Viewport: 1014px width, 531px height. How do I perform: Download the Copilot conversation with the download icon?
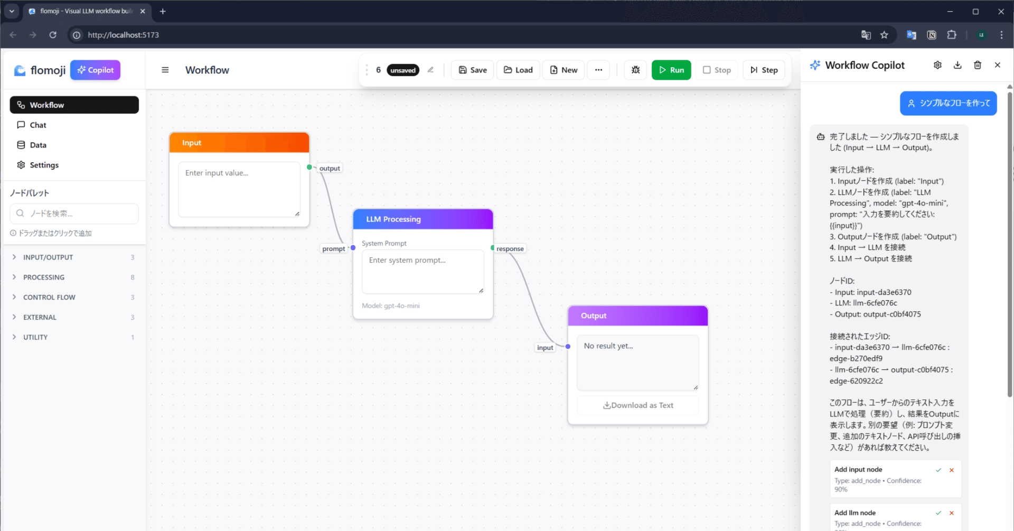[958, 65]
